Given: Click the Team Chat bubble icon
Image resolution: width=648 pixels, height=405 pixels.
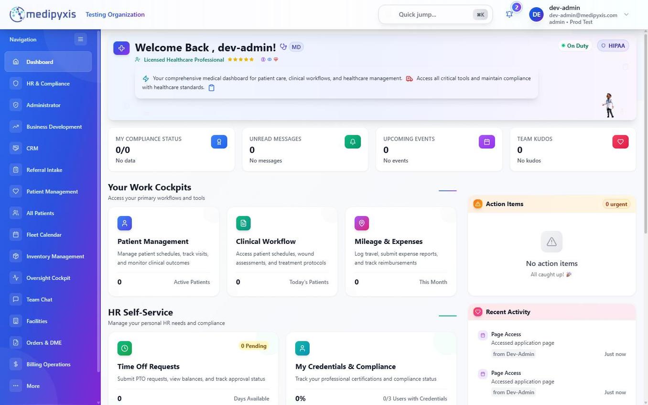Looking at the screenshot, I should [x=16, y=299].
